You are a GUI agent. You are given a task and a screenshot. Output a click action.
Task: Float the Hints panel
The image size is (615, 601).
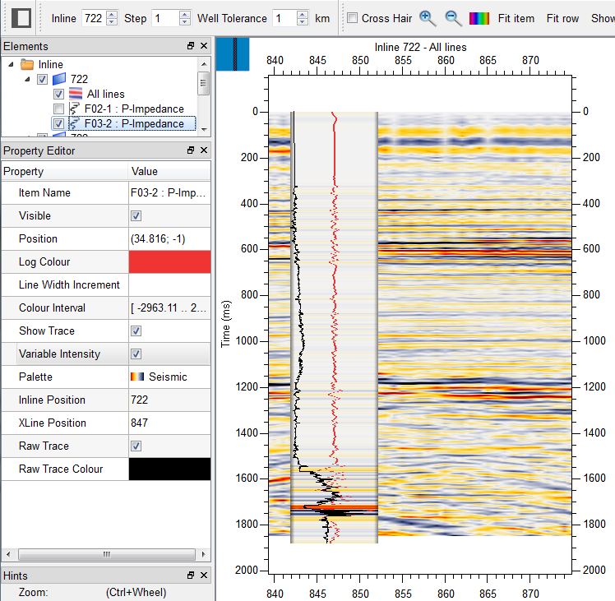coord(191,576)
